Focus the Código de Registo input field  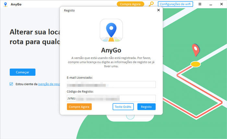pos(111,98)
